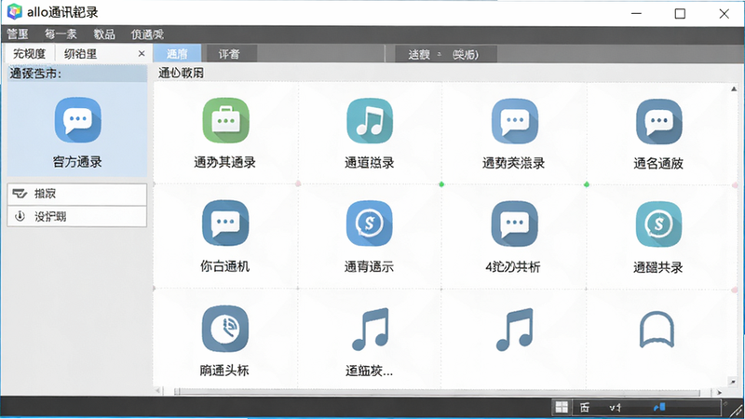Viewport: 745px width, 419px height.
Task: Click the horizontal scrollbar left arrow
Action: (x=158, y=391)
